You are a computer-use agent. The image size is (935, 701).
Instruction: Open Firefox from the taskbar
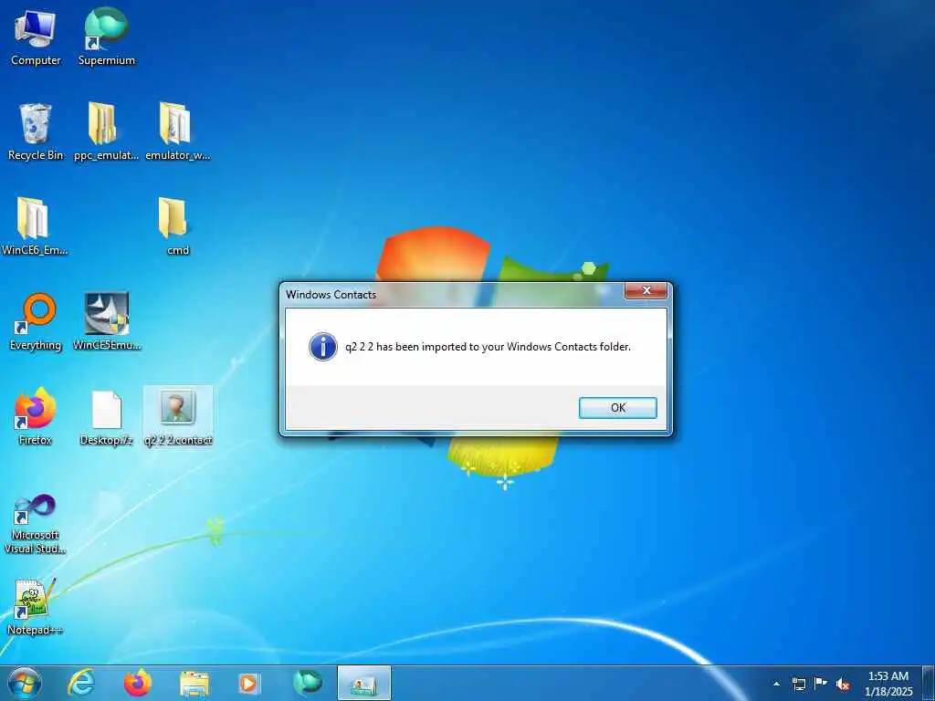138,683
